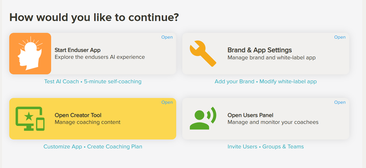Click the Open Creator Tool title

point(77,115)
